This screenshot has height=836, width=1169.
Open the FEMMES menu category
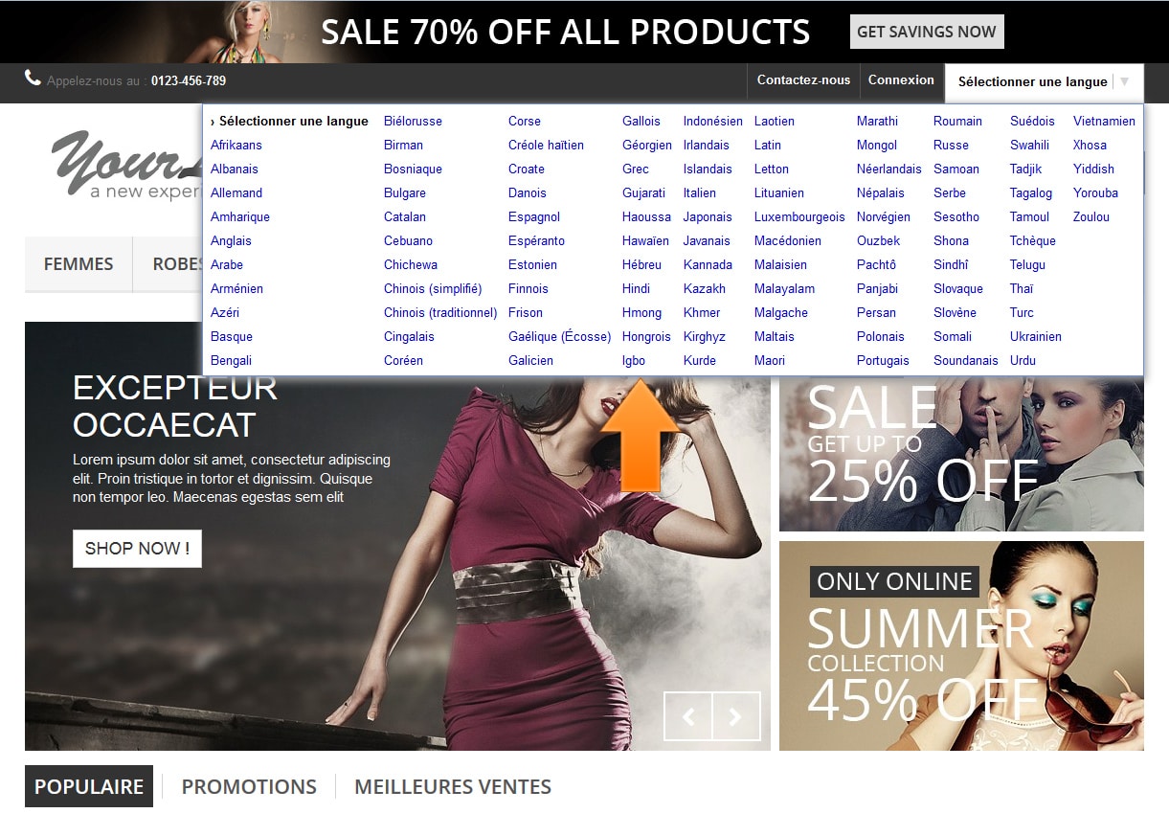(x=79, y=263)
